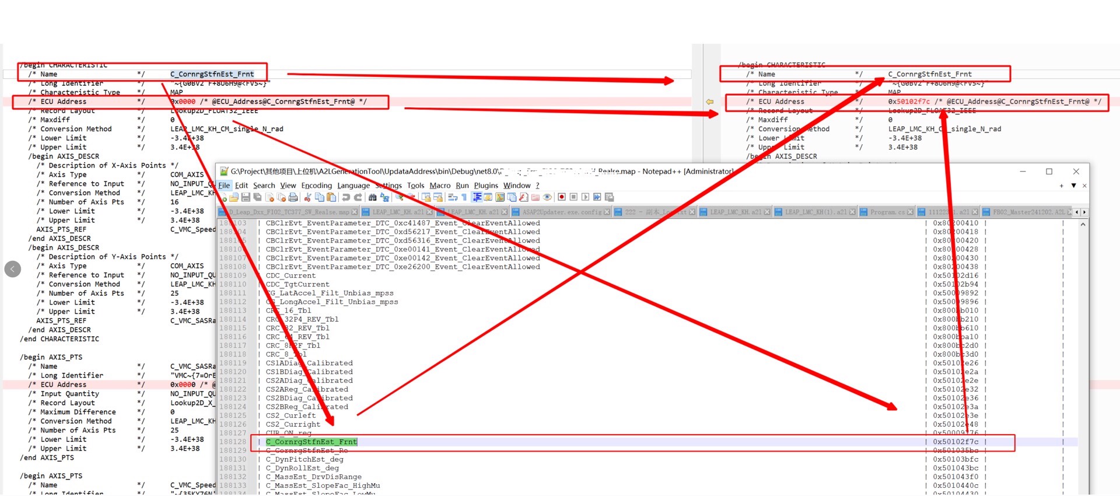Open the ? help menu
Image resolution: width=1120 pixels, height=496 pixels.
(x=538, y=186)
